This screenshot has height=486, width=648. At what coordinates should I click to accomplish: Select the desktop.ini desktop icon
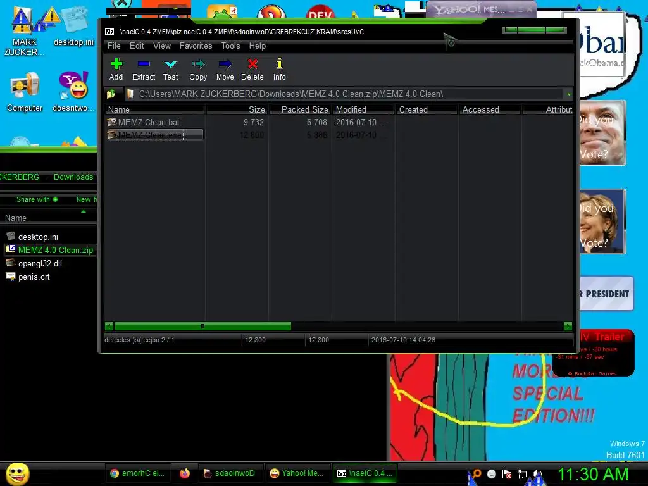(x=74, y=27)
